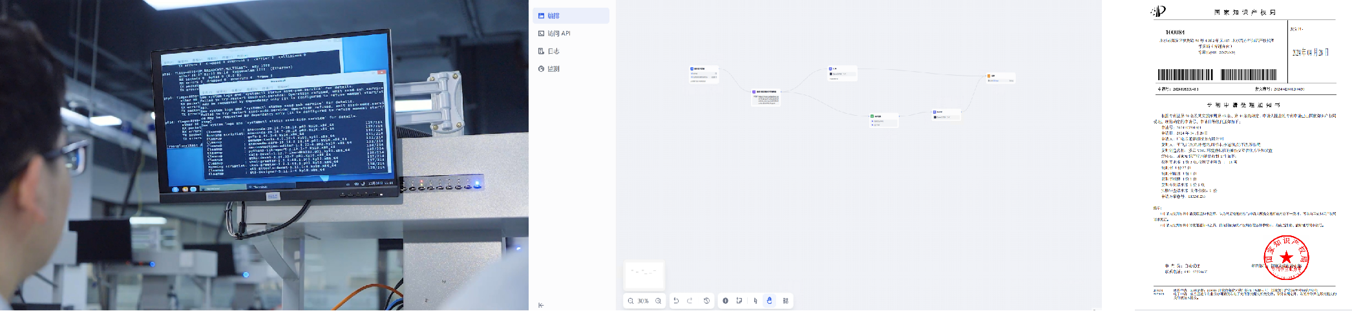This screenshot has height=311, width=1352.
Task: Click the add note icon
Action: (x=739, y=301)
